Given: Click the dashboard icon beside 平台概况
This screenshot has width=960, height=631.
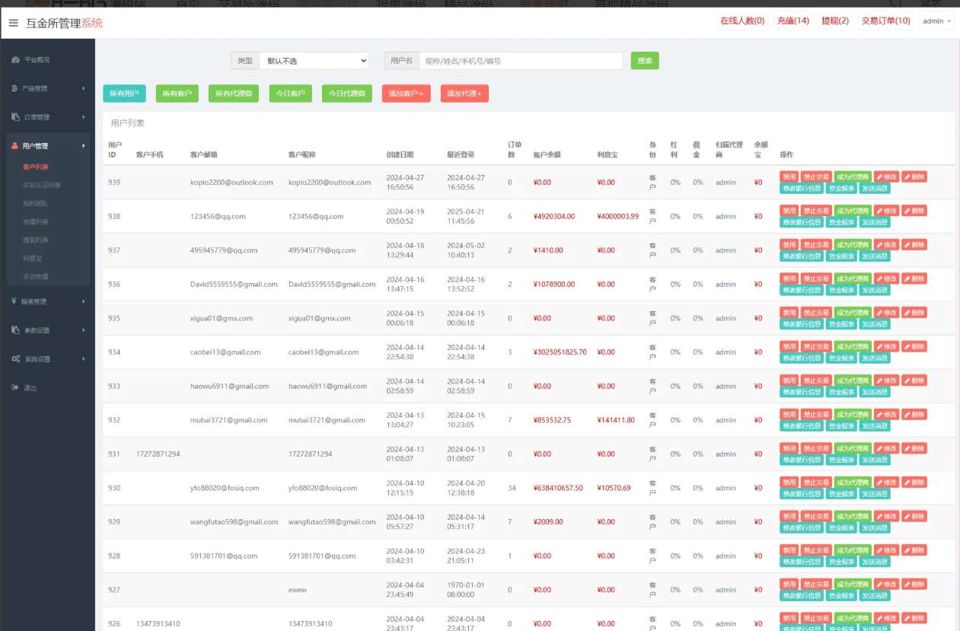Looking at the screenshot, I should [x=15, y=59].
